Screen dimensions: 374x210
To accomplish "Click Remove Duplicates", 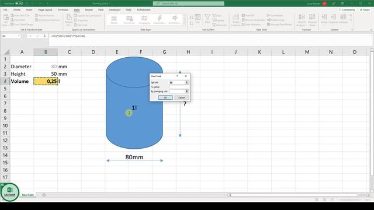I will [x=254, y=20].
